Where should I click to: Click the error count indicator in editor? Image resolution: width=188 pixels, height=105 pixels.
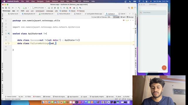[124, 20]
